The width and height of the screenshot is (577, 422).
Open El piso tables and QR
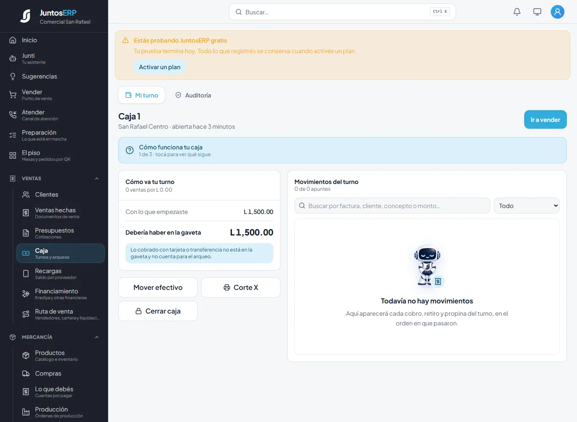(54, 155)
